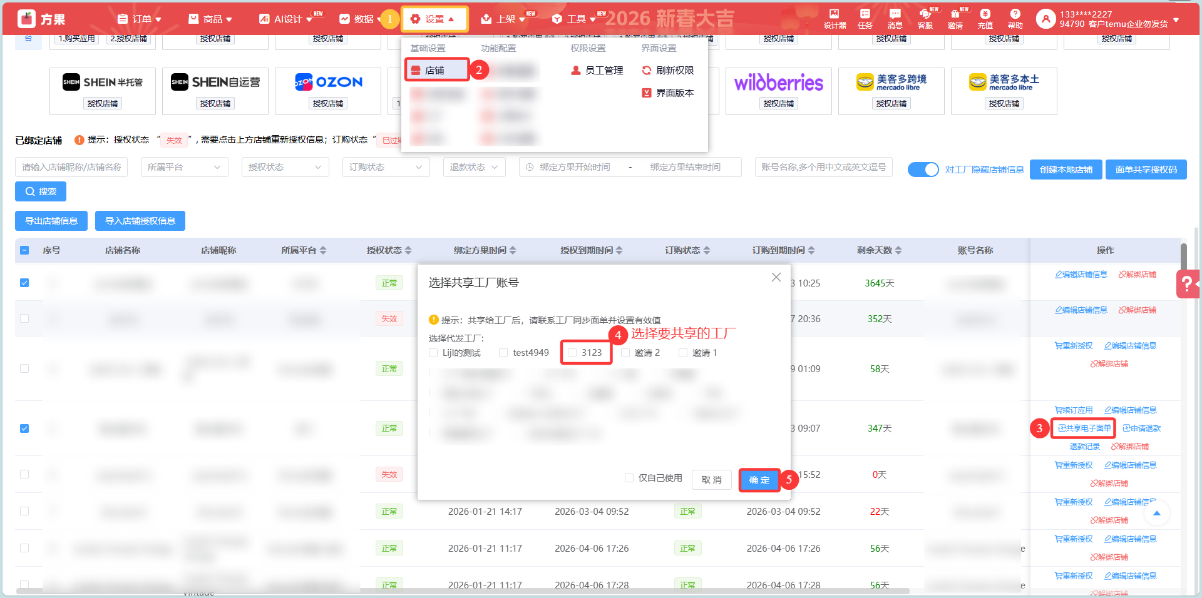Image resolution: width=1202 pixels, height=598 pixels.
Task: Check the test4949 factory checkbox
Action: point(503,353)
